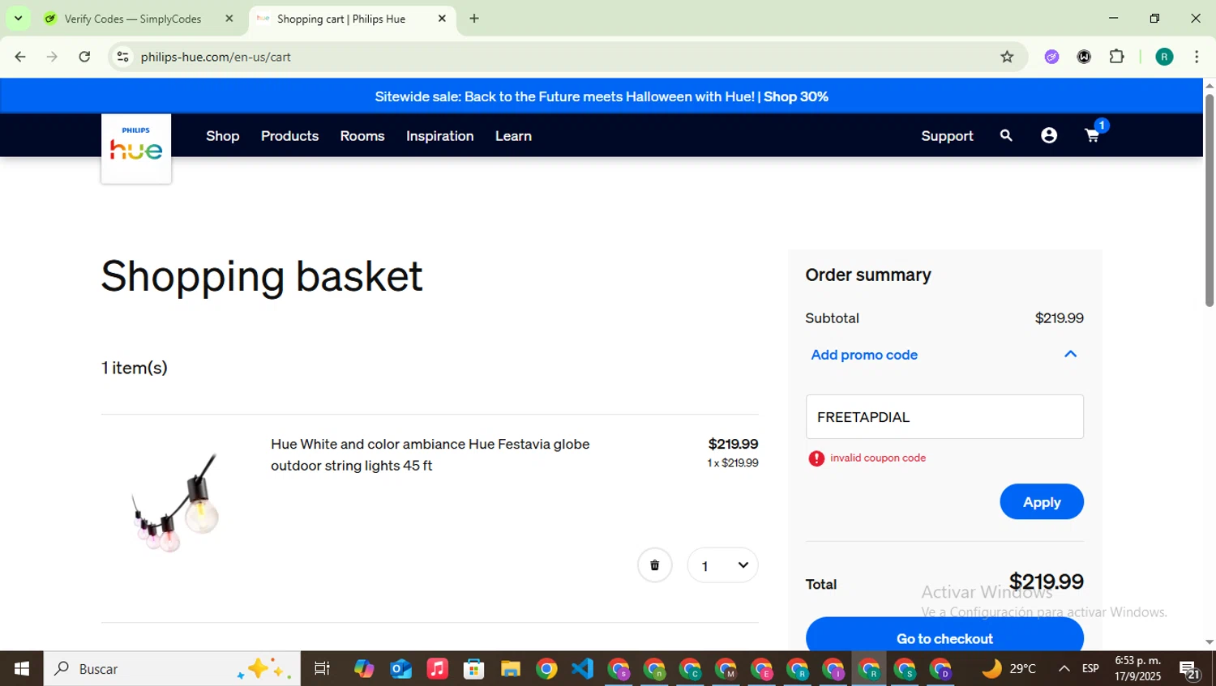Open Outlook from taskbar
This screenshot has height=686, width=1216.
coord(400,669)
